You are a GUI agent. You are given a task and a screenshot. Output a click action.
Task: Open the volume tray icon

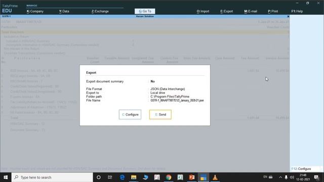click(x=292, y=177)
